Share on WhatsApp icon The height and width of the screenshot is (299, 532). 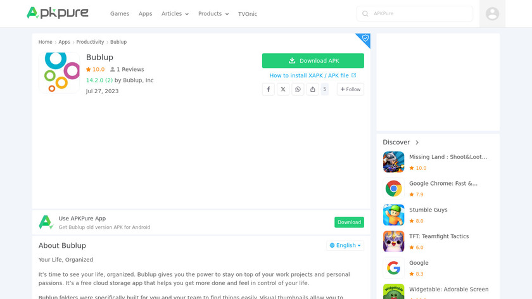(298, 89)
